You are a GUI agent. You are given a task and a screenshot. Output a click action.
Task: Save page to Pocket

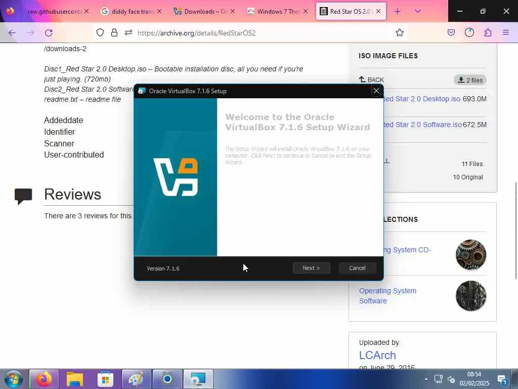(x=451, y=32)
